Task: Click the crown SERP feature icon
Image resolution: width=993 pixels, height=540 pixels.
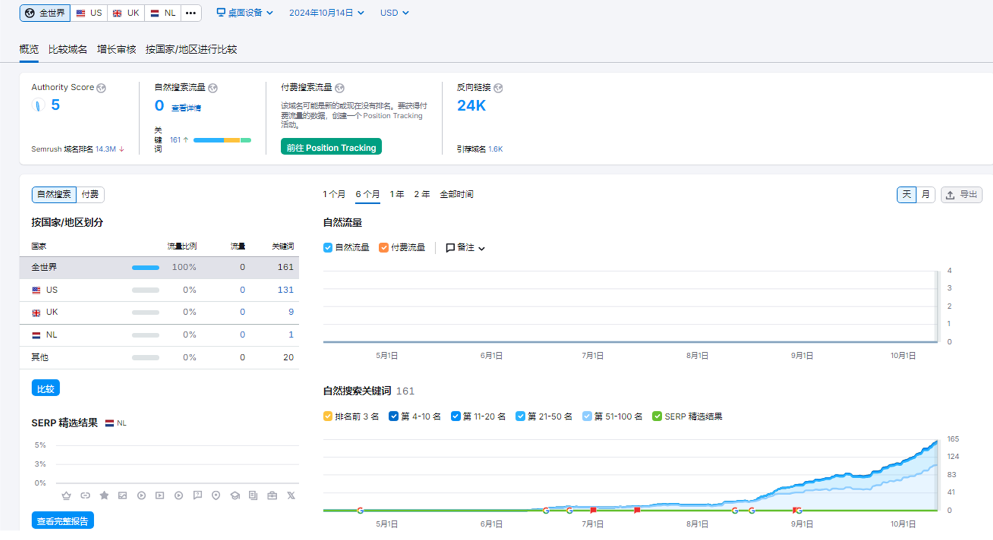Action: [x=66, y=496]
